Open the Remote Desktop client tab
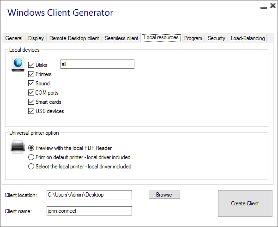278x227 pixels. click(x=74, y=38)
